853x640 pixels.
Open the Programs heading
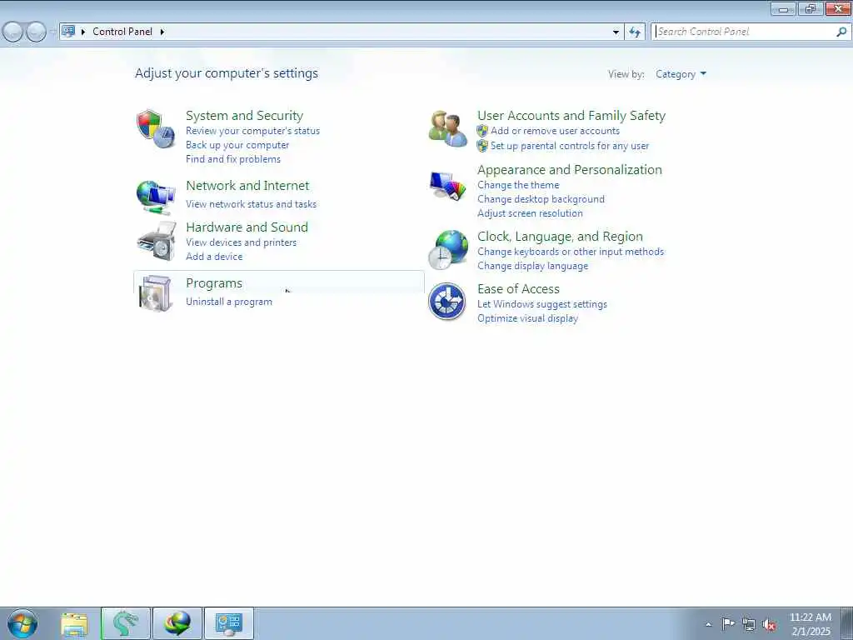[214, 283]
